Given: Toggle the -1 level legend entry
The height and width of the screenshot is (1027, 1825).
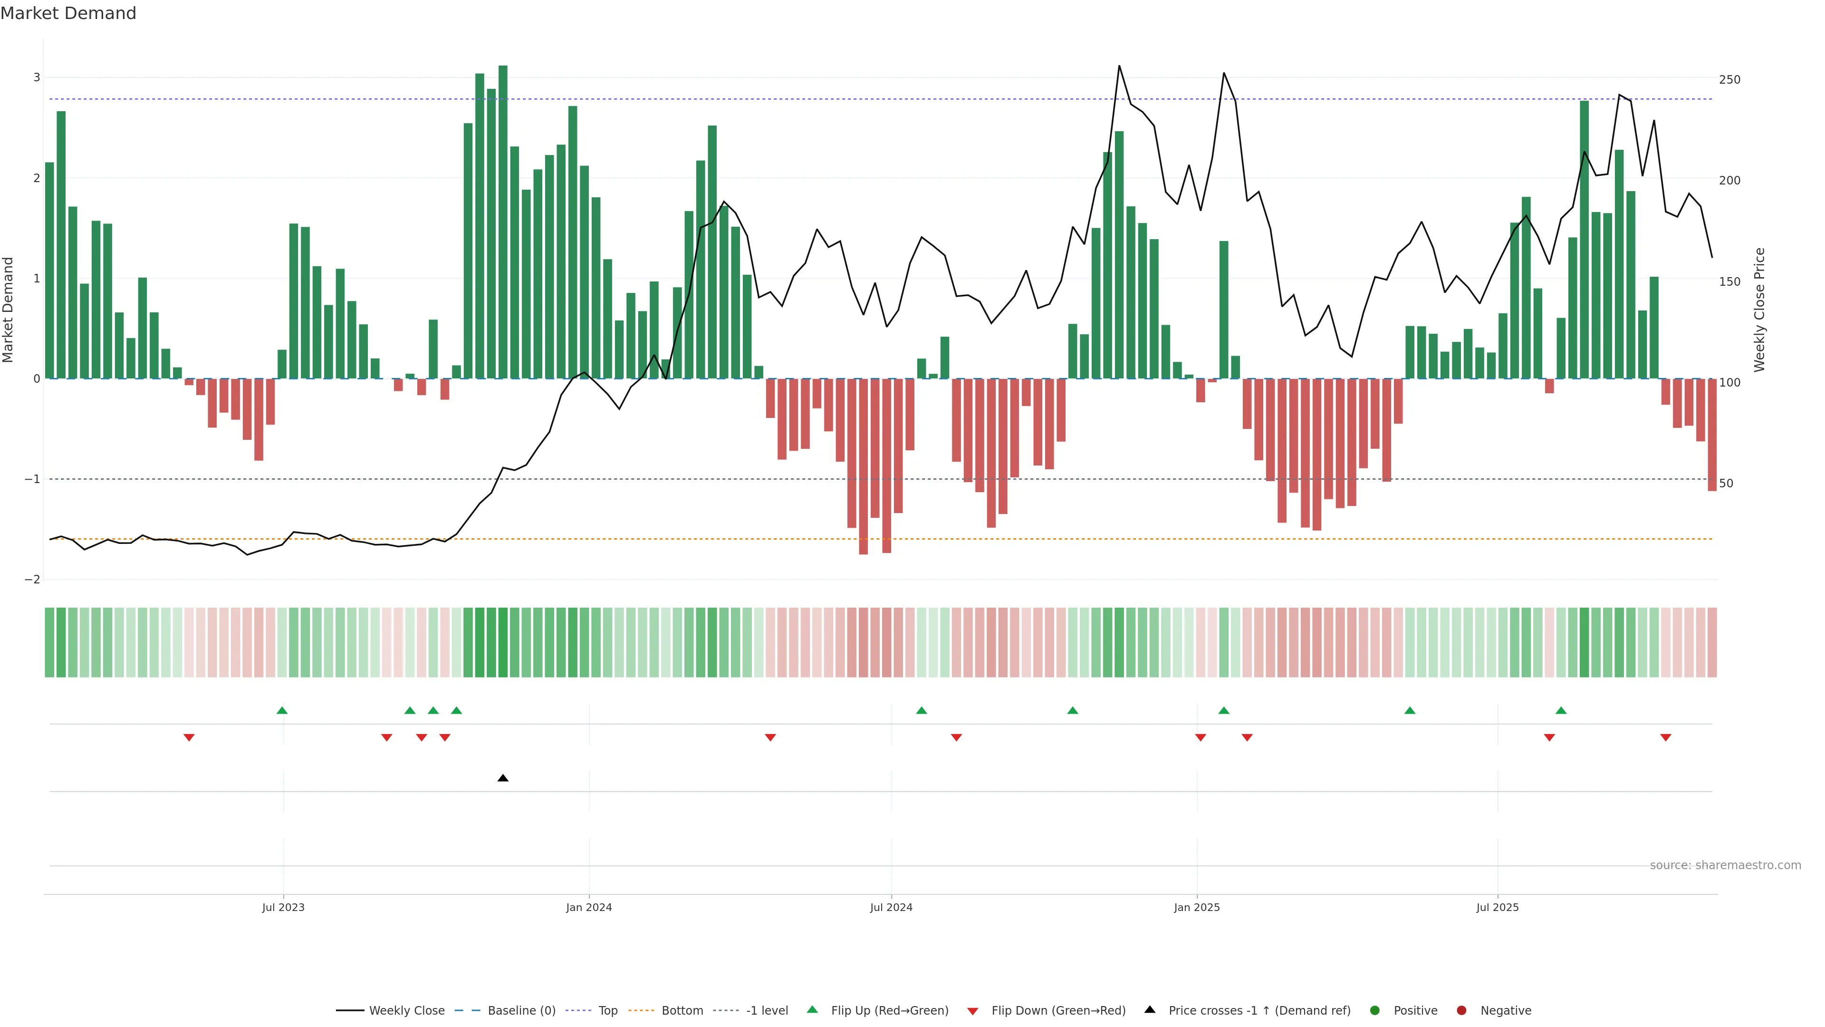Looking at the screenshot, I should tap(767, 1011).
